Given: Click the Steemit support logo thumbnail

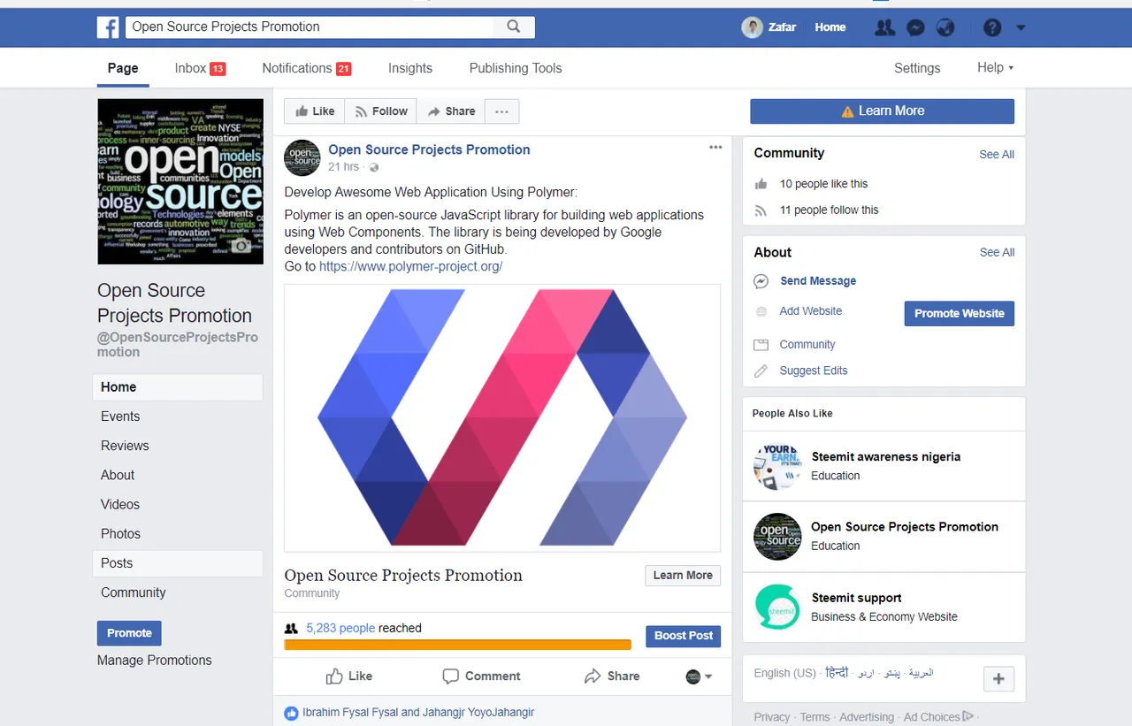Looking at the screenshot, I should (777, 608).
